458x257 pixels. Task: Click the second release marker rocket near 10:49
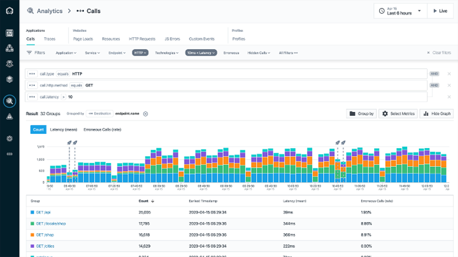[x=344, y=143]
